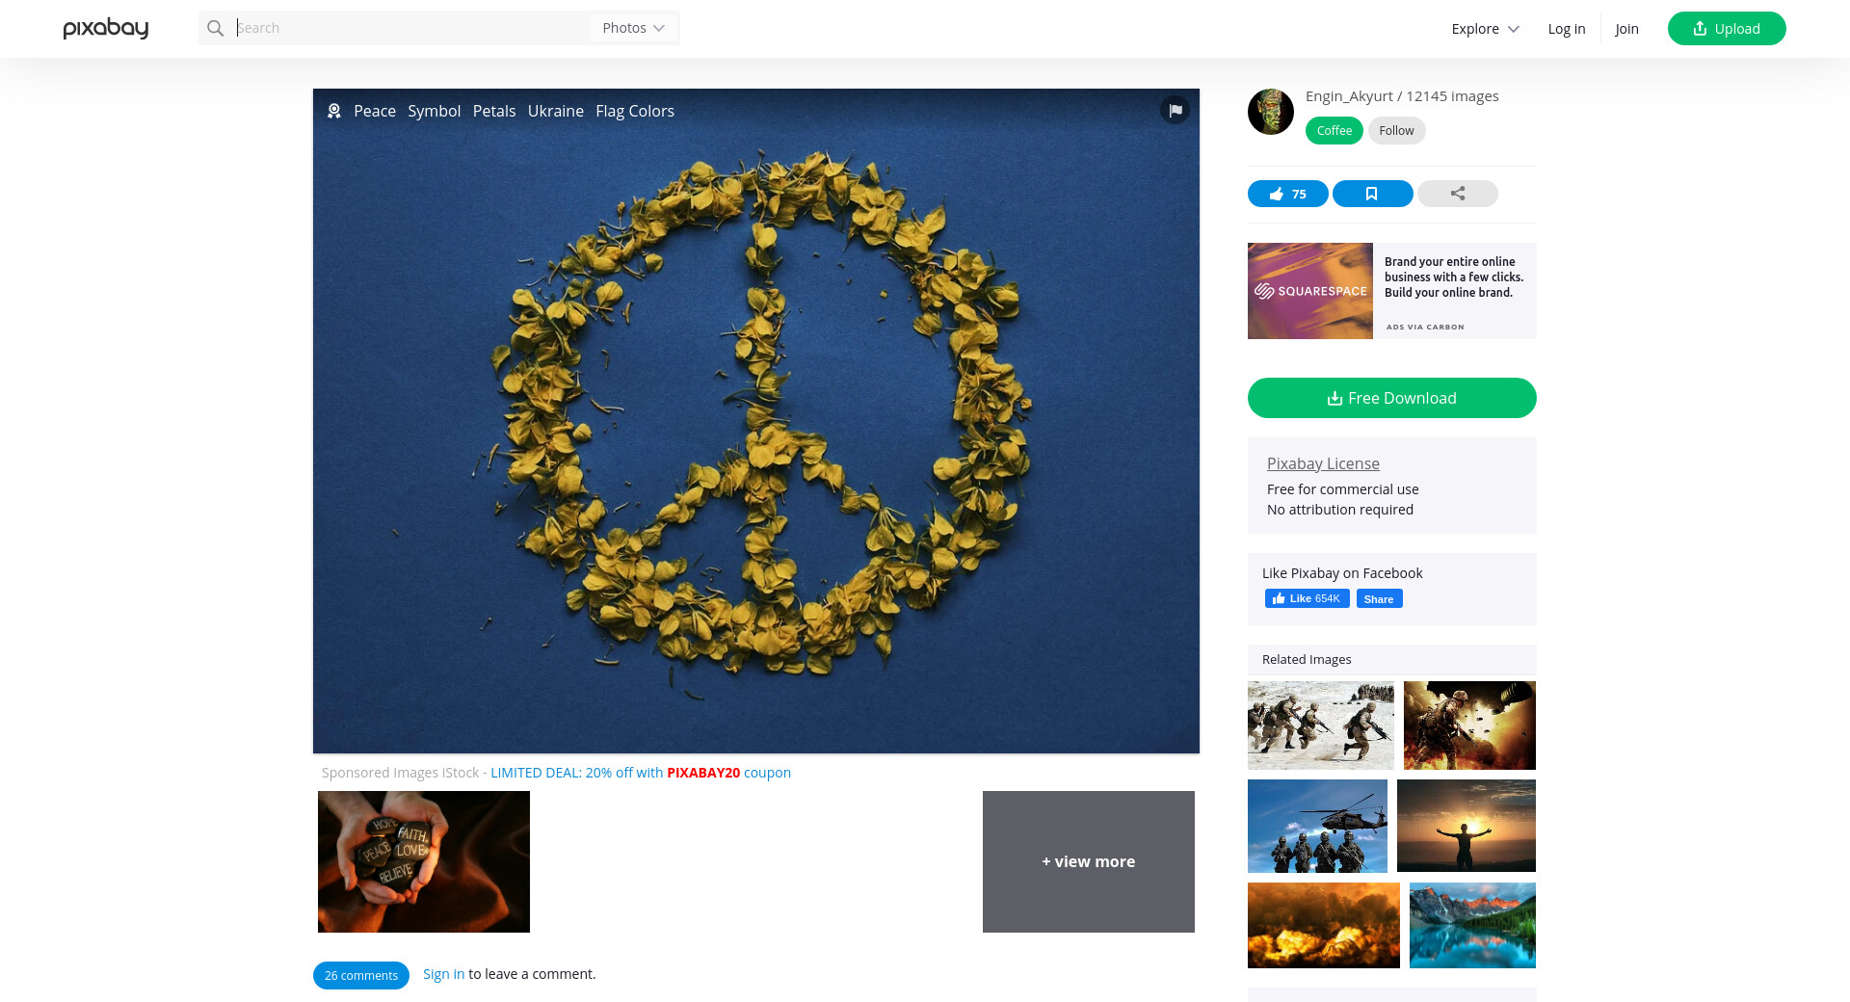Open the fiery clouds related image
Viewport: 1850px width, 1002px height.
click(x=1324, y=925)
